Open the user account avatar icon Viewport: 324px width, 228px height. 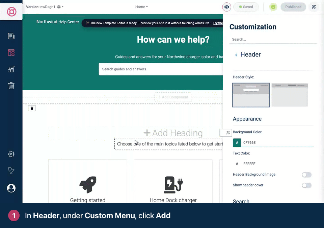[11, 188]
